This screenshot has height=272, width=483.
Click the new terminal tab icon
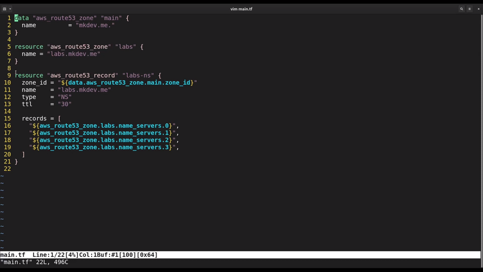(5, 9)
